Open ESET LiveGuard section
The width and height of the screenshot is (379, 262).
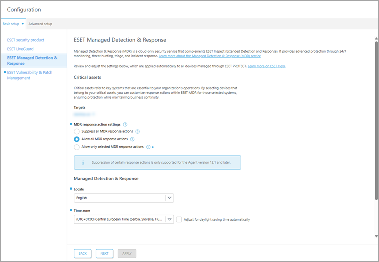pos(20,49)
